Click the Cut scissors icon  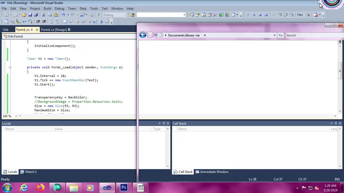(44, 15)
